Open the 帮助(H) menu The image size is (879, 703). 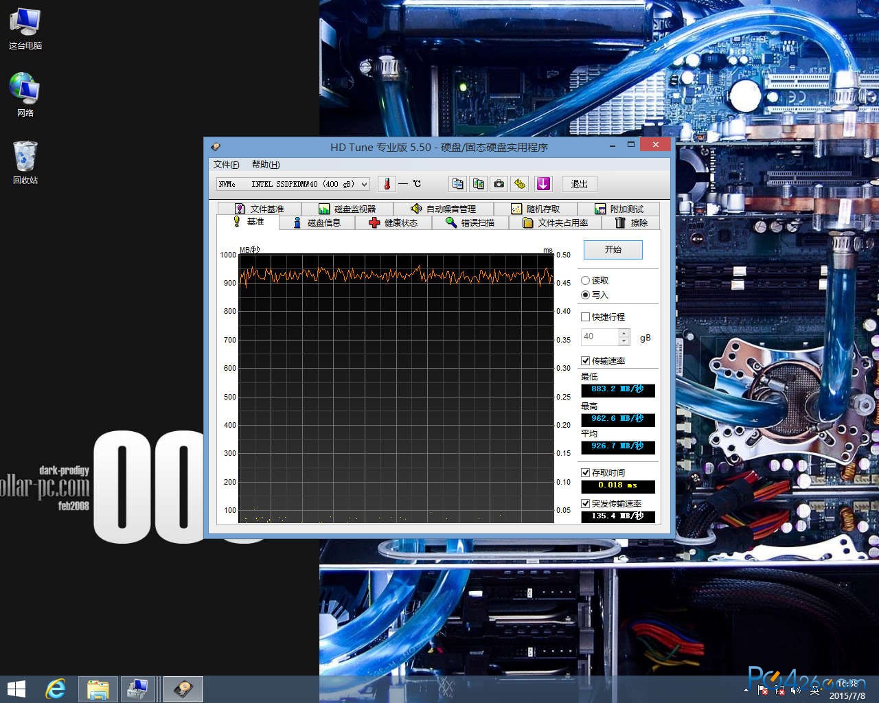(x=266, y=164)
